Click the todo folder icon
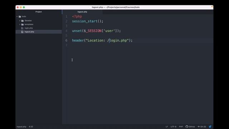Image resolution: width=229 pixels, height=129 pixels. pos(20,16)
